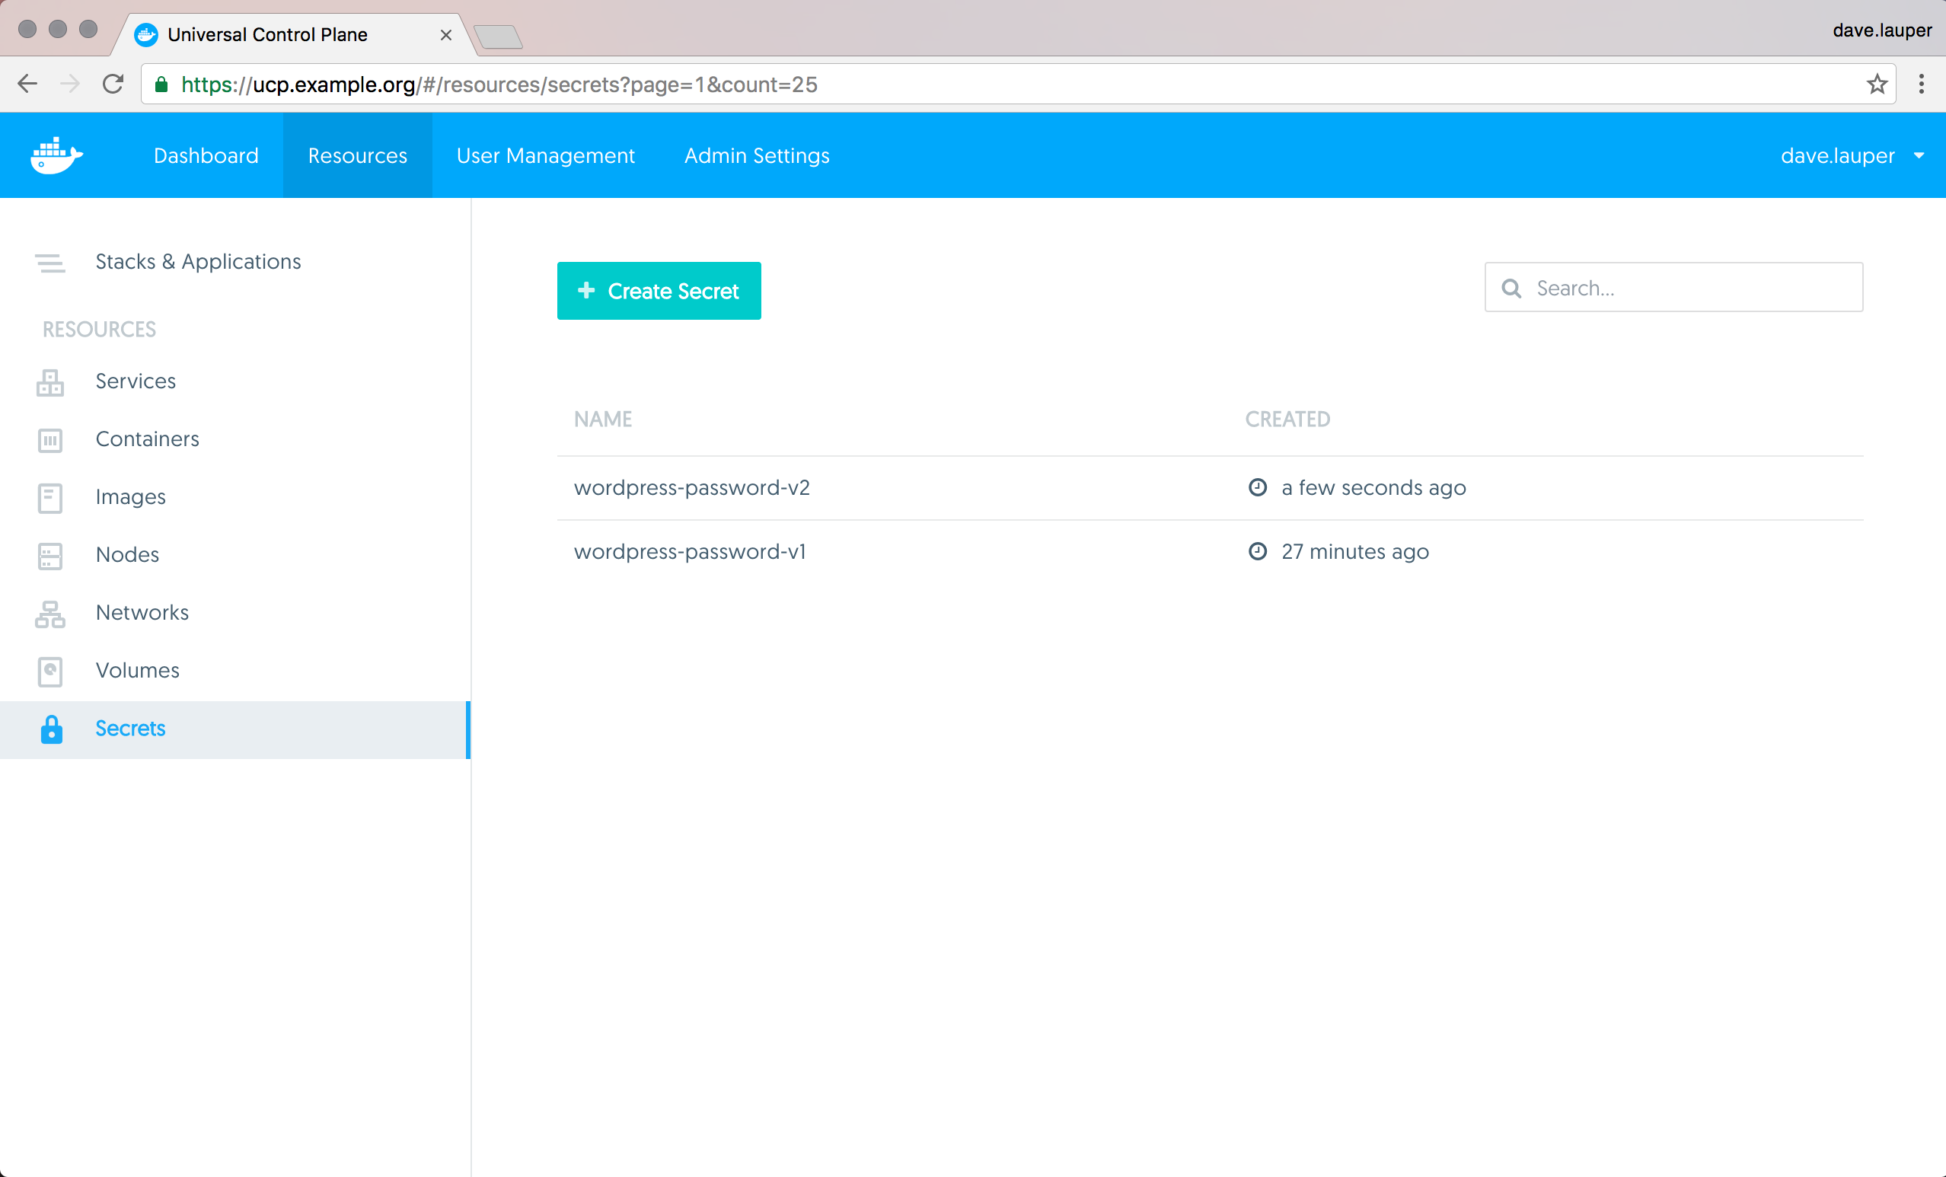This screenshot has width=1946, height=1177.
Task: Click the Services sidebar icon
Action: coord(49,382)
